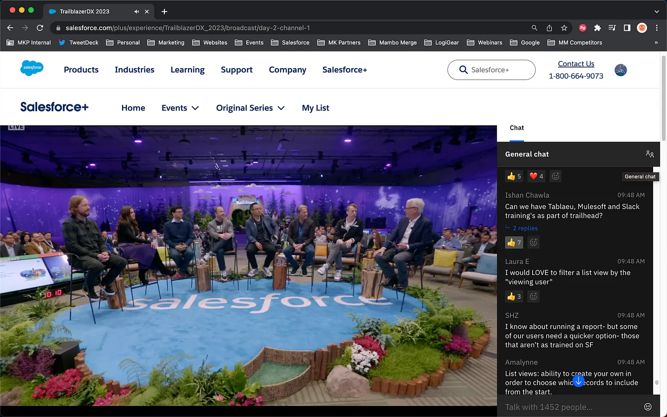Open the emoji picker in chat input
This screenshot has height=417, width=667.
648,407
